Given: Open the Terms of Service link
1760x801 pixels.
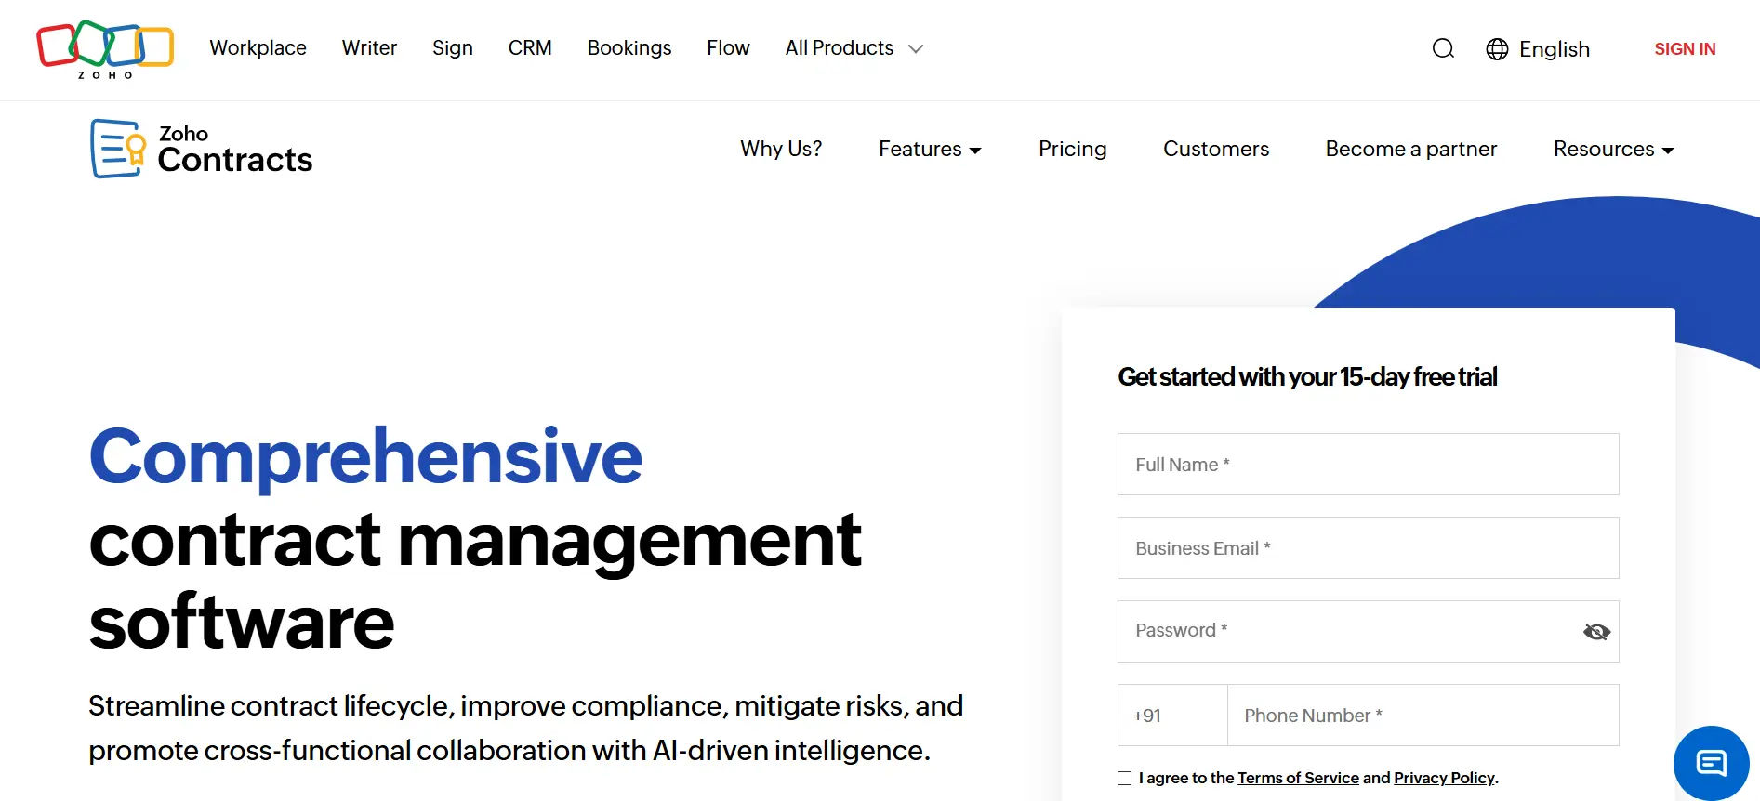Looking at the screenshot, I should [x=1298, y=778].
